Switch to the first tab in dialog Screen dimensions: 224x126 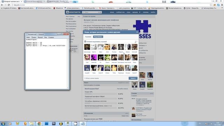88,37
